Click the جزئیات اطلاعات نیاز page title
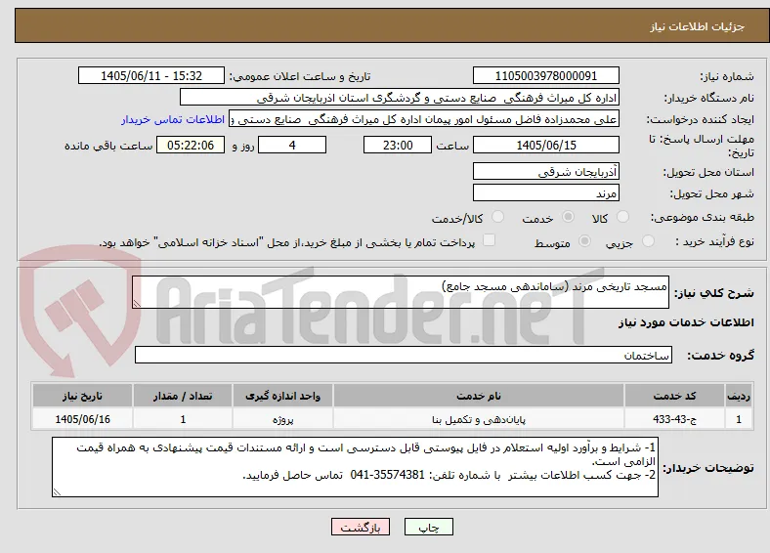This screenshot has width=770, height=553. pyautogui.click(x=698, y=26)
